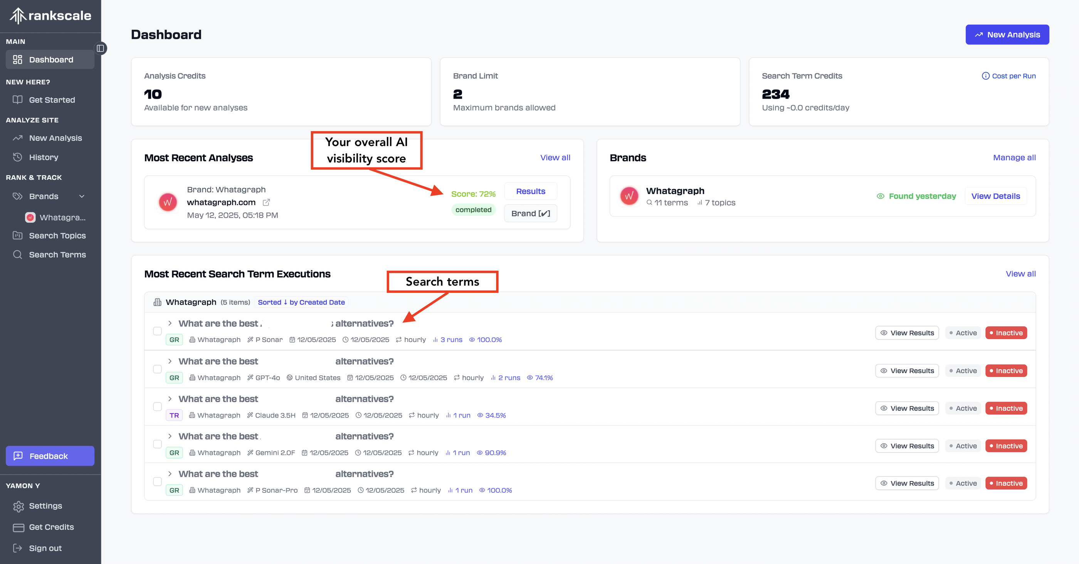Click the Search Terms magnifier icon
Viewport: 1079px width, 564px height.
tap(17, 254)
